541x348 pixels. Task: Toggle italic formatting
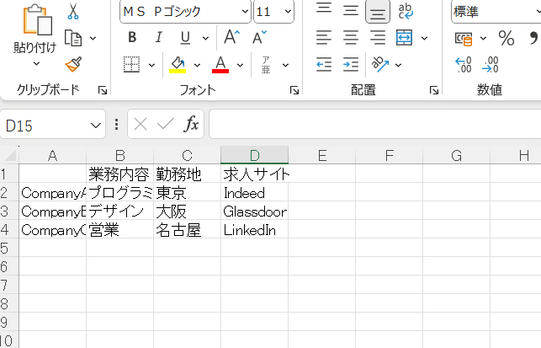[159, 37]
